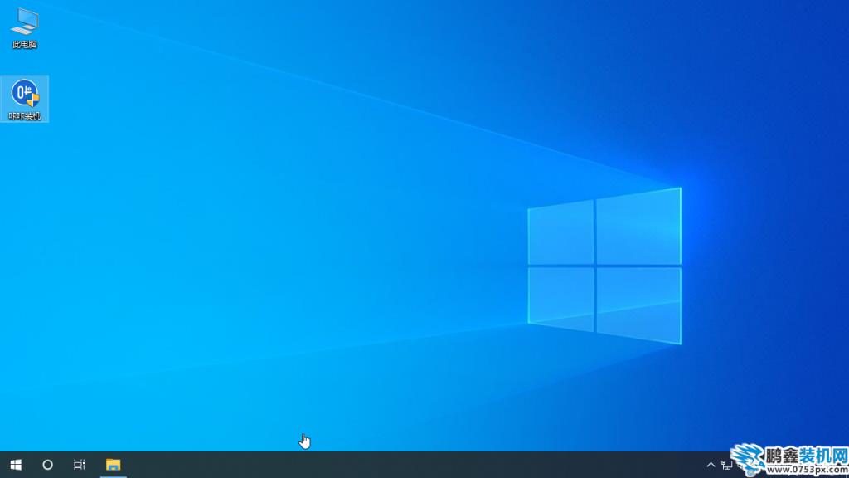Viewport: 849px width, 478px height.
Task: Click the 此电脑 text label under the computer icon
Action: click(x=25, y=45)
